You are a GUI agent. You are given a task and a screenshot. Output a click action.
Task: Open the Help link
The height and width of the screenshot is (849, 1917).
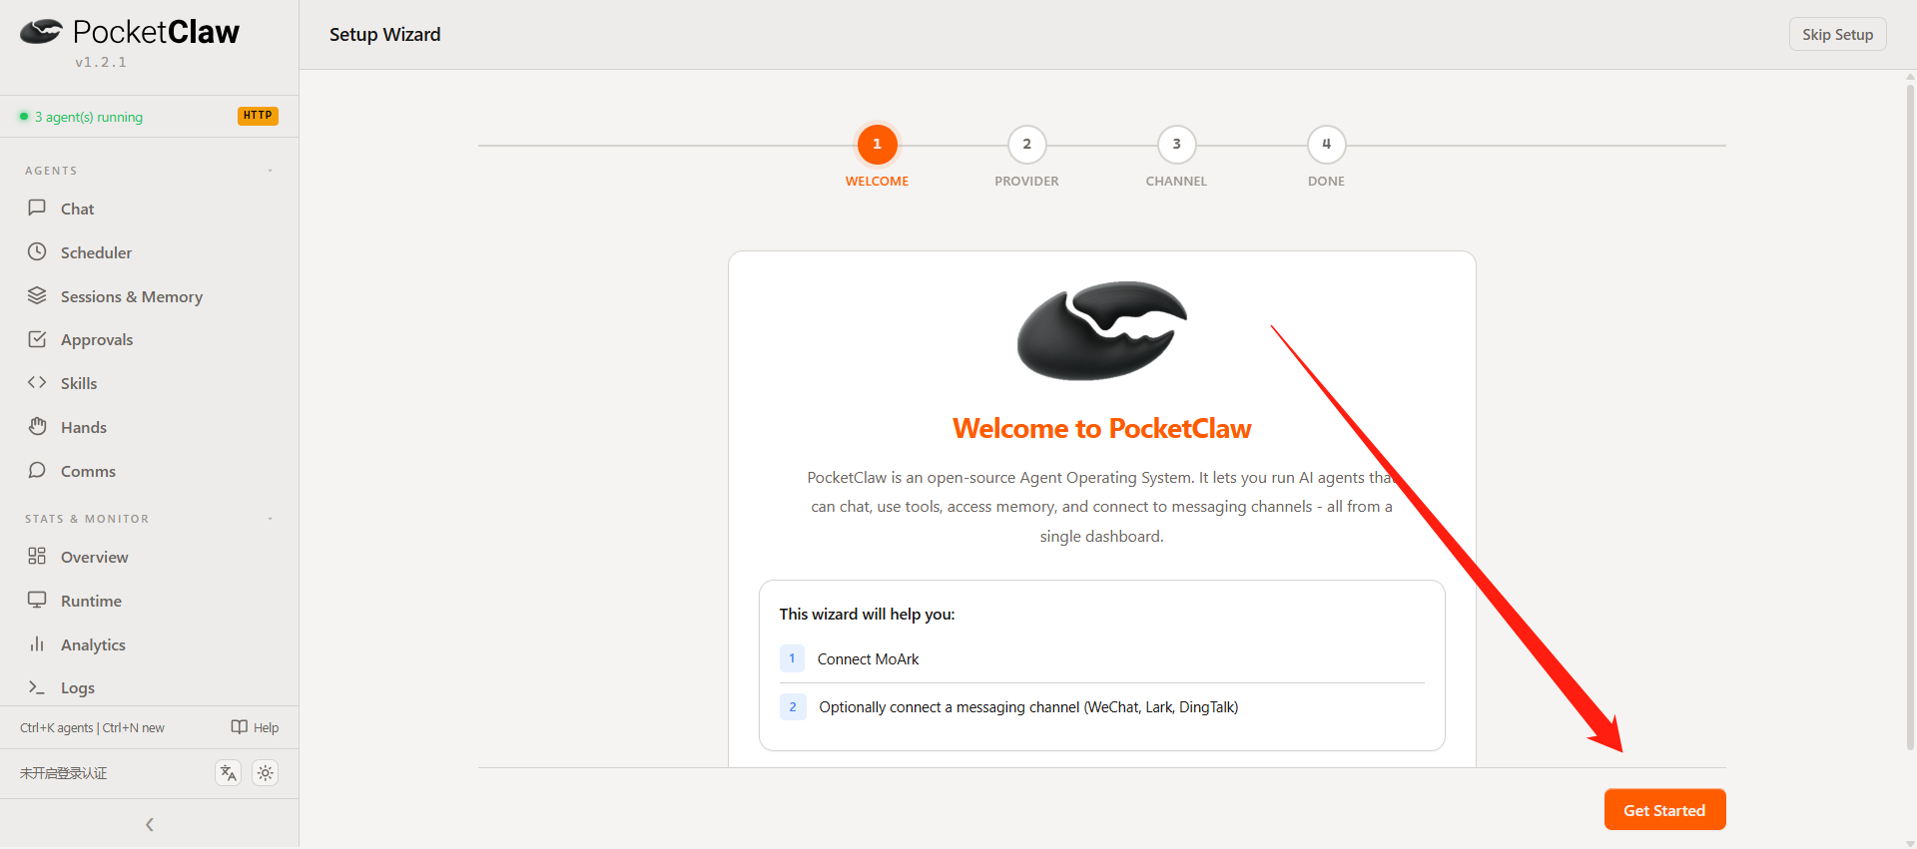point(255,727)
